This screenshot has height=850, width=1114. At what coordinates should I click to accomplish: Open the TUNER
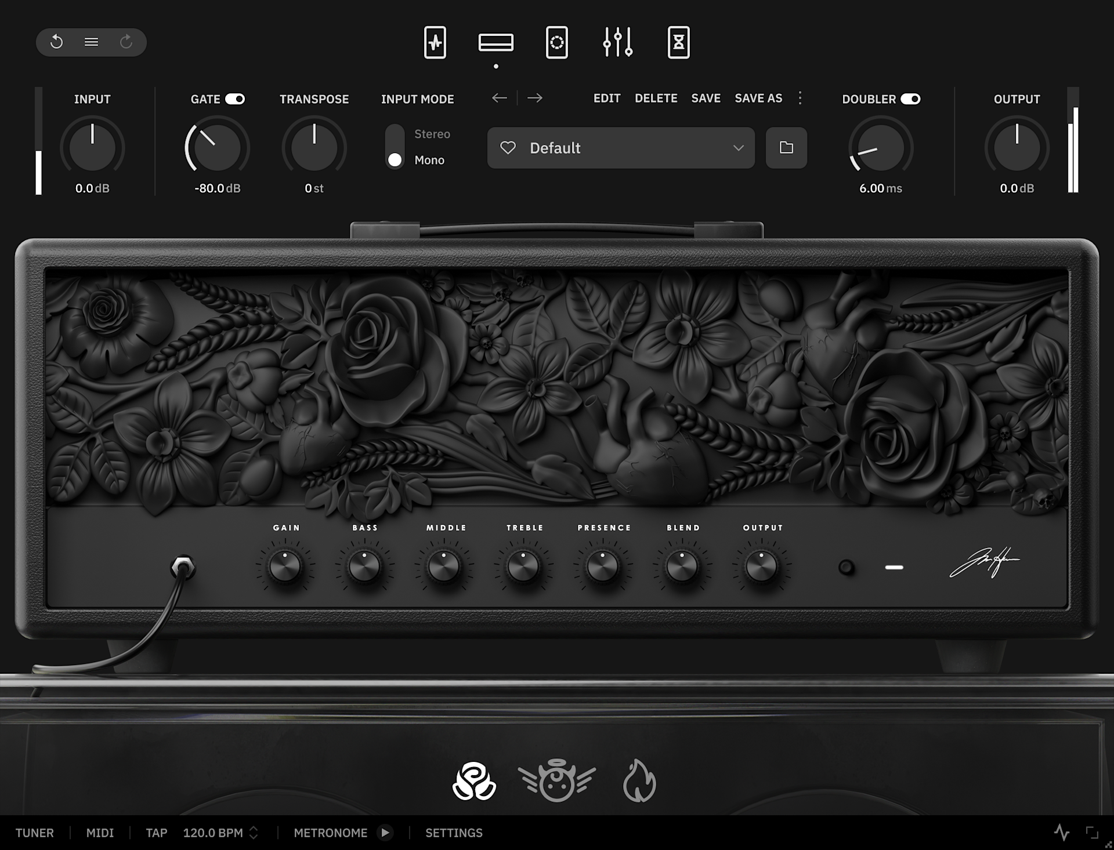[x=35, y=833]
